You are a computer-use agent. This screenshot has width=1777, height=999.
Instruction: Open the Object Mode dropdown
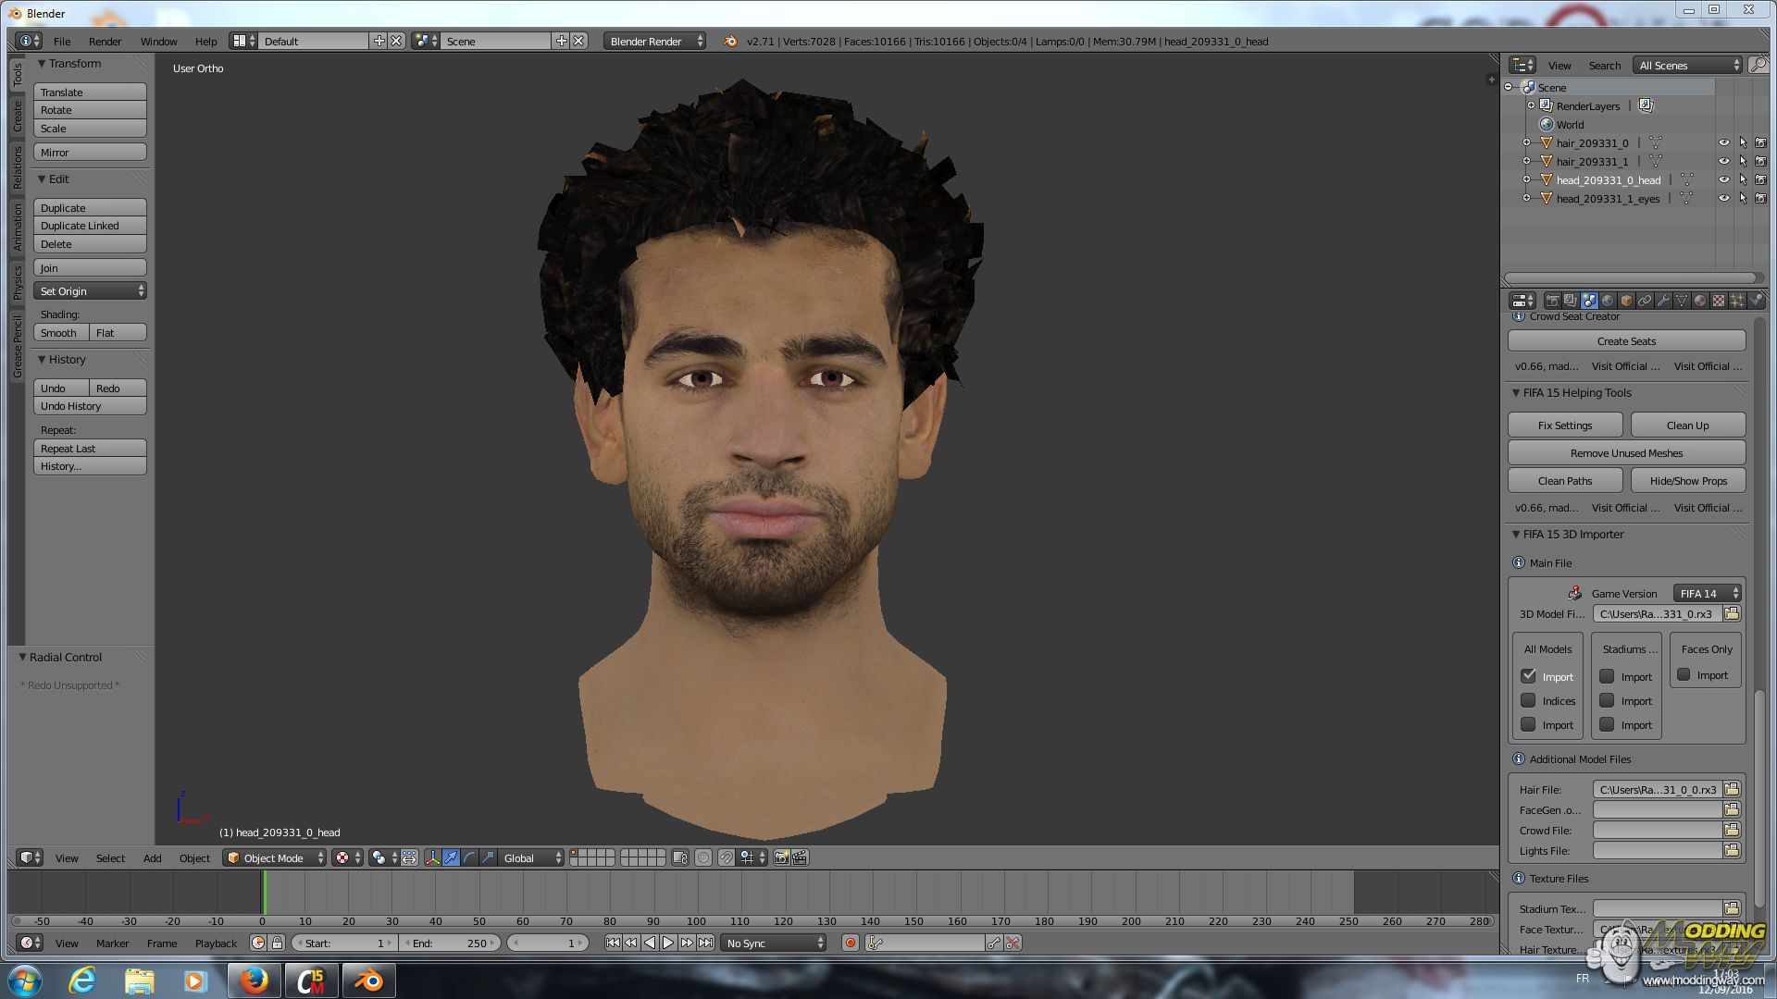click(274, 857)
